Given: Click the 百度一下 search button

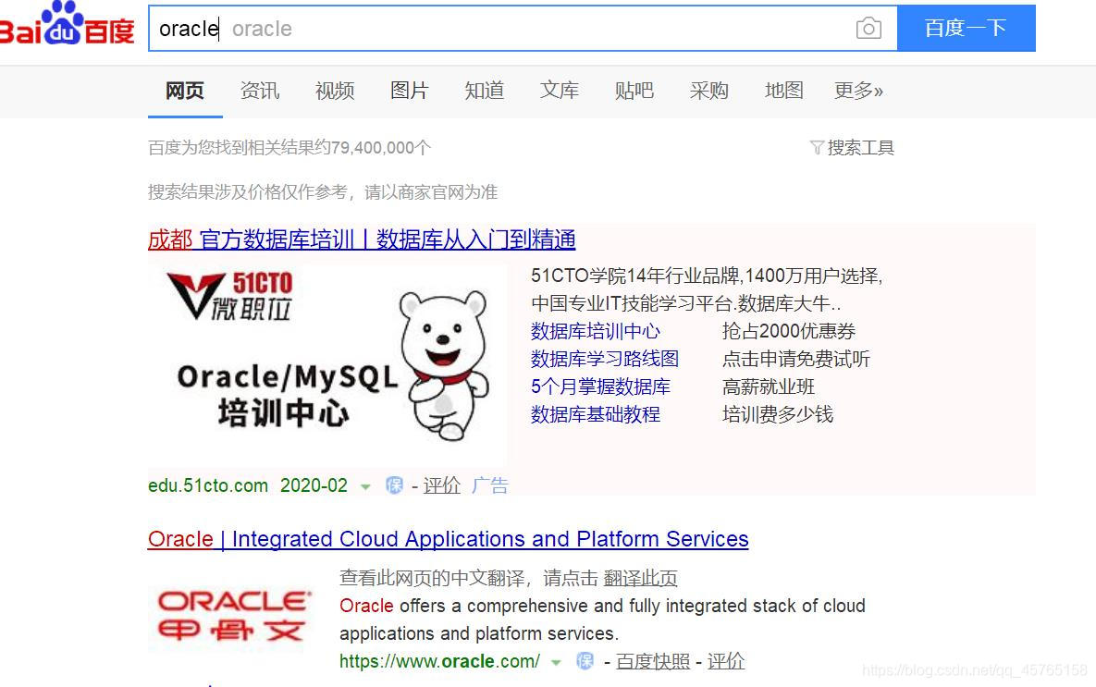Looking at the screenshot, I should pos(966,28).
